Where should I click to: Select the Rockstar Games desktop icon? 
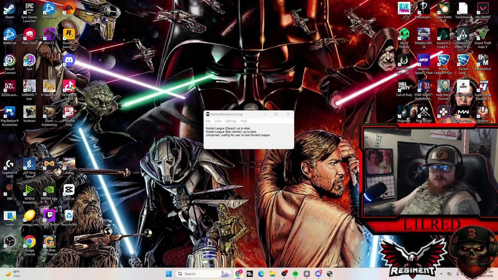coord(69,38)
